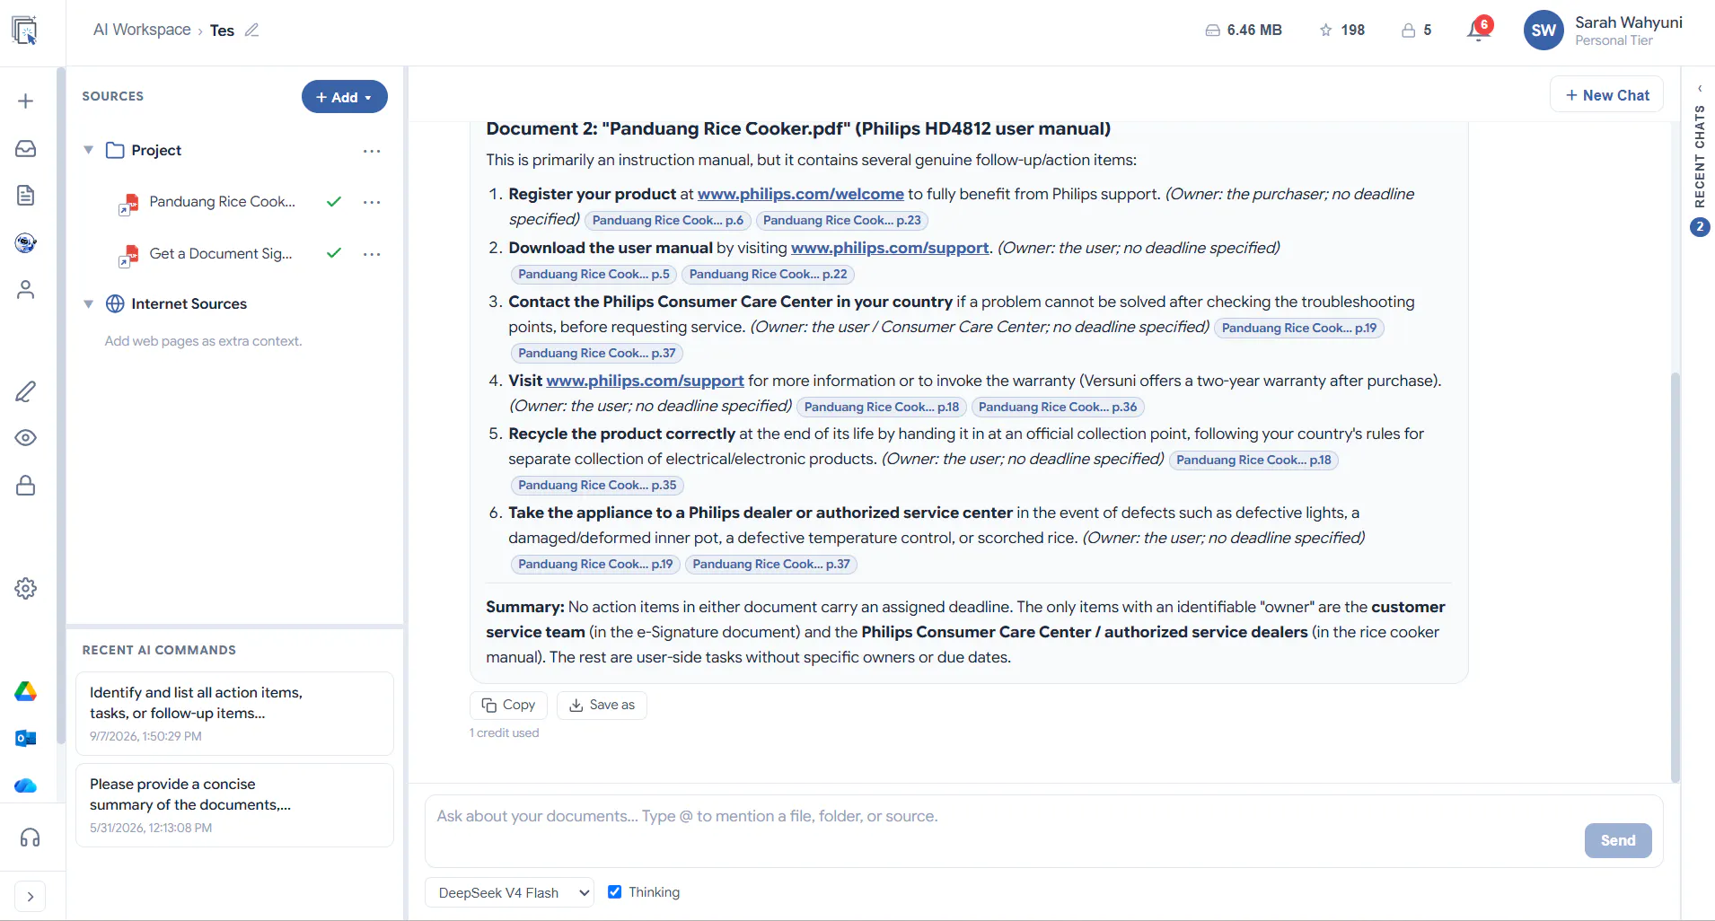Screen dimensions: 1715x921
Task: Expand Recent Chats panel chevron
Action: [x=1700, y=88]
